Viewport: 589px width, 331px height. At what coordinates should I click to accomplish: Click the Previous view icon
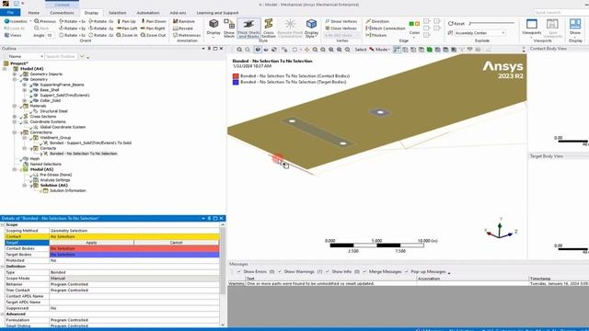37,21
